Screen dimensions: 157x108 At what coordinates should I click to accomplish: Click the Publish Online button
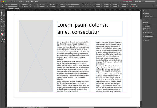click(127, 2)
